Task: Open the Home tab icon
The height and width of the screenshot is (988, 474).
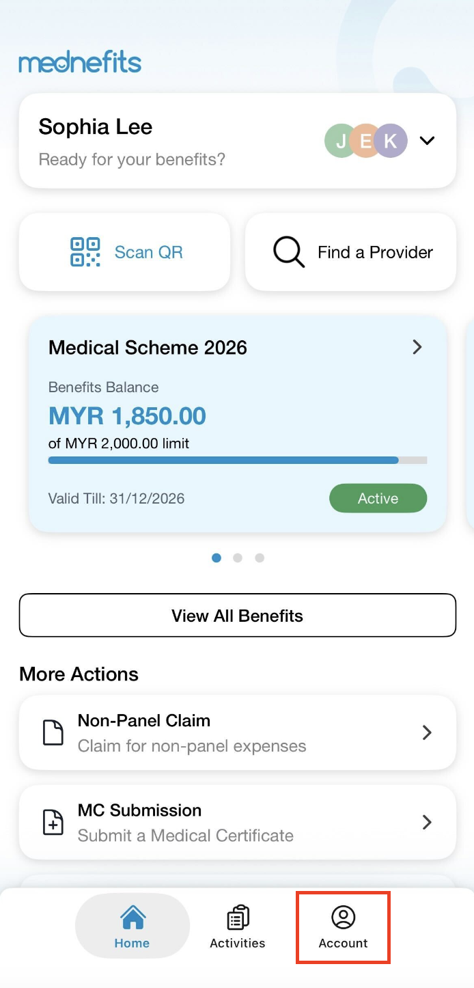Action: (x=133, y=917)
